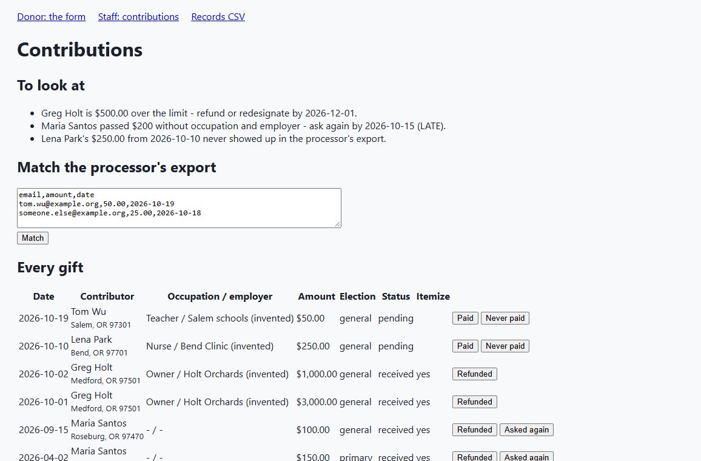701x461 pixels.
Task: Grab the textarea resize handle corner
Action: pos(338,224)
